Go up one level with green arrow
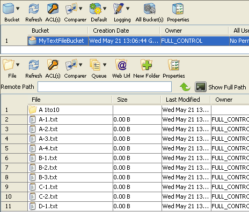The height and width of the screenshot is (212, 249). pos(185,87)
